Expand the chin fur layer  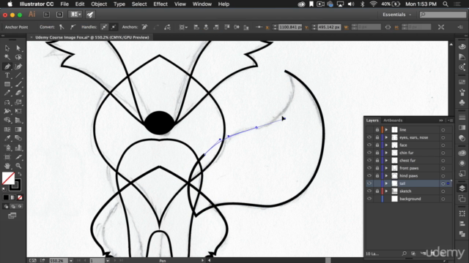[x=386, y=153]
